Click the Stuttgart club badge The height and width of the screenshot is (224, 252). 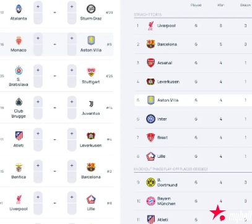click(91, 72)
